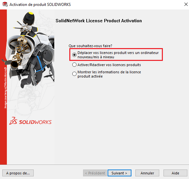The width and height of the screenshot is (189, 179).
Task: Click the greyed-out < Précédent button
Action: click(x=95, y=173)
